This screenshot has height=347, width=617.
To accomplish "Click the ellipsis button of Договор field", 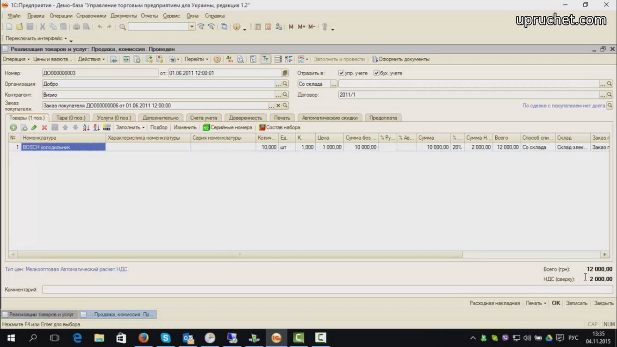I will click(603, 95).
